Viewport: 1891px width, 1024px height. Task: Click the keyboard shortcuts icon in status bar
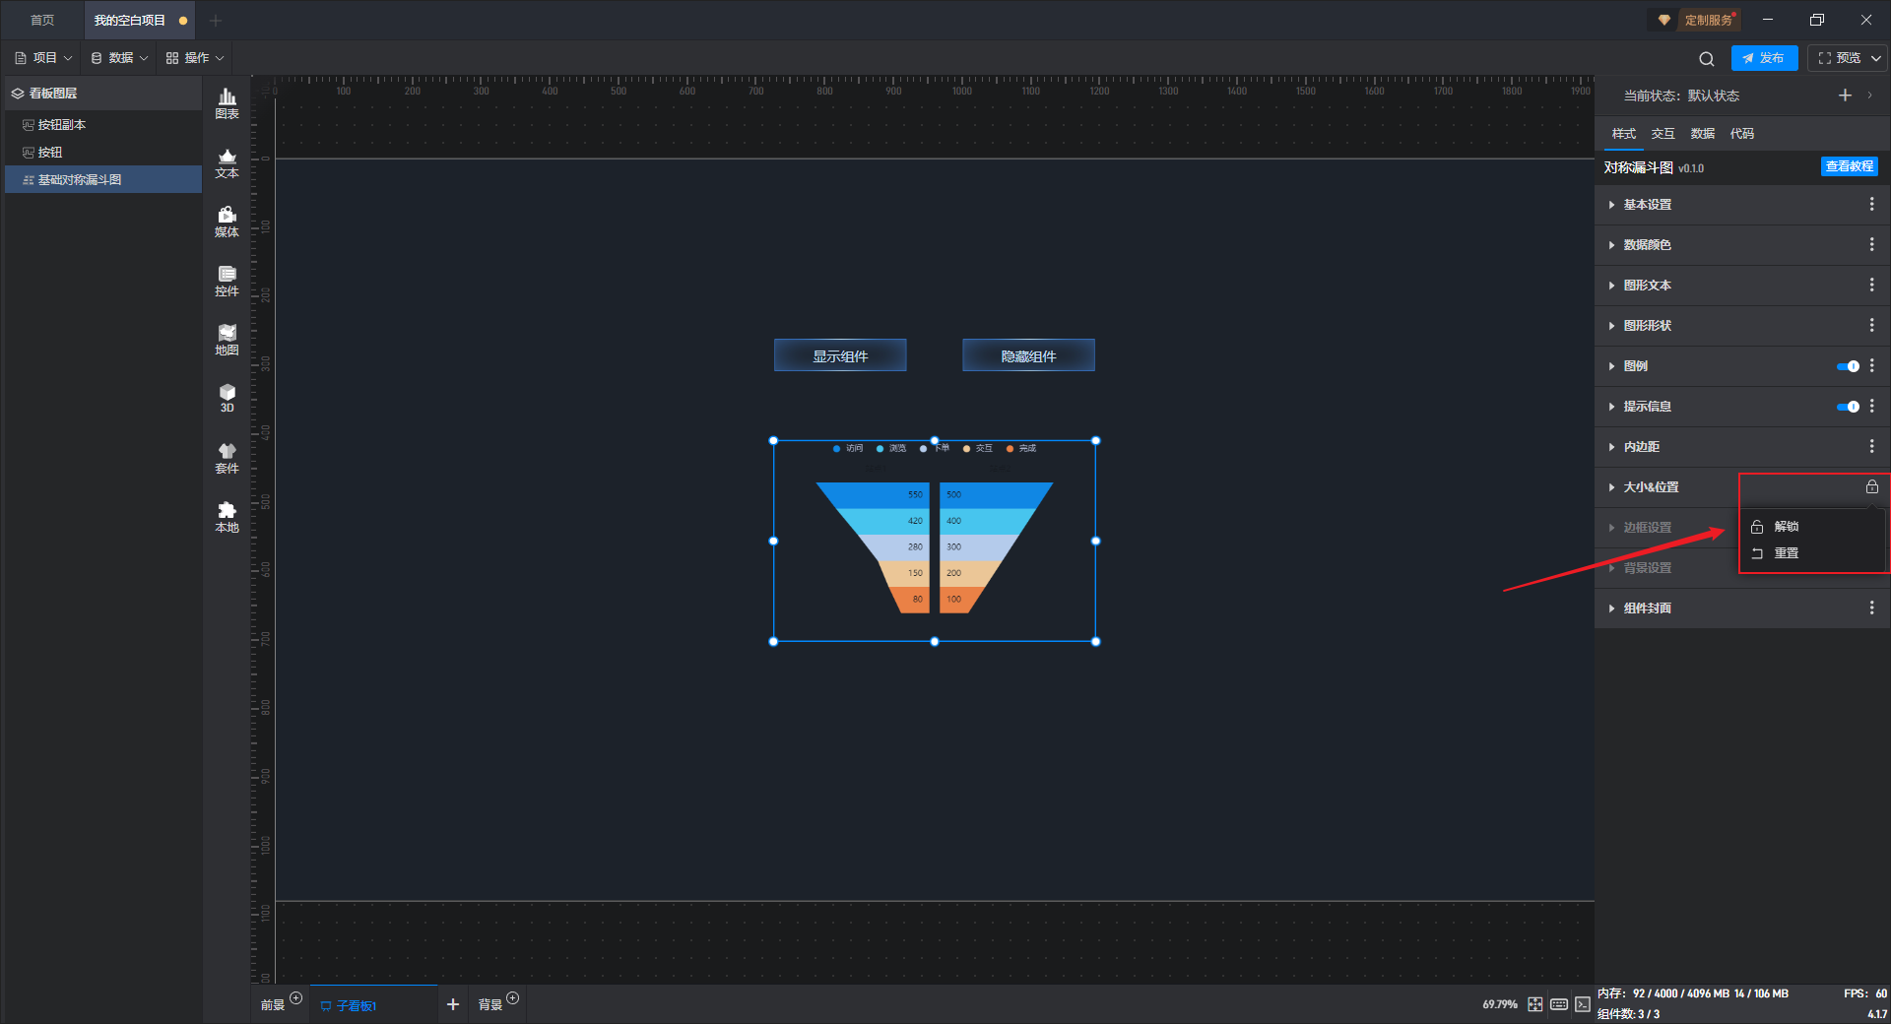pyautogui.click(x=1559, y=1004)
